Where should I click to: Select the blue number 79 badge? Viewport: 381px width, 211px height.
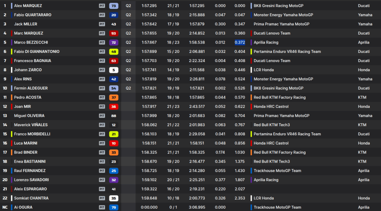114,207
